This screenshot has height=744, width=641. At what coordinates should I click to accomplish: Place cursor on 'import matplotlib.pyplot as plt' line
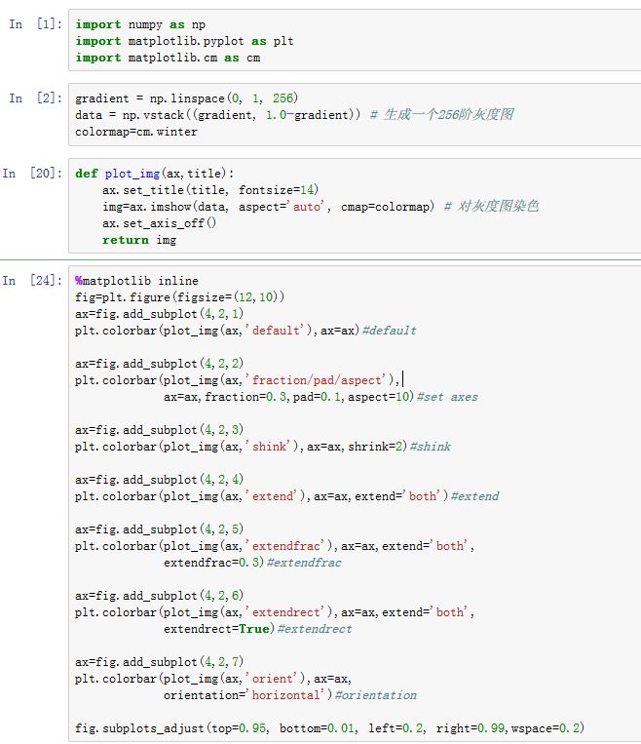click(184, 41)
